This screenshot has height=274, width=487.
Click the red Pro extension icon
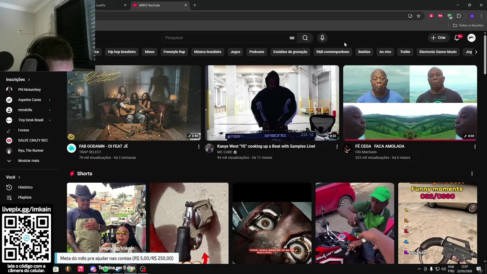[440, 16]
